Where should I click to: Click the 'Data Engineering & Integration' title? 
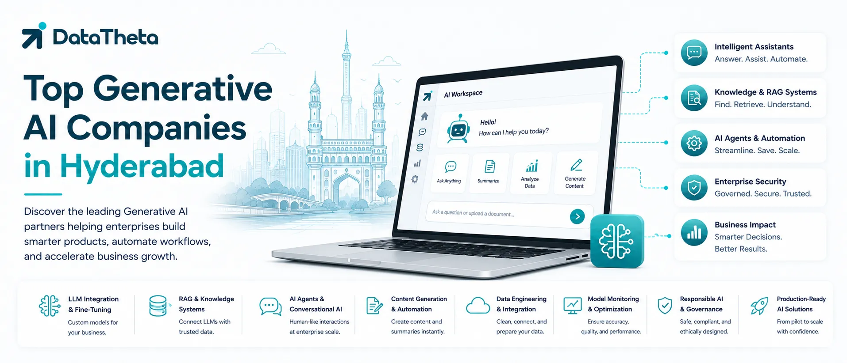click(521, 304)
